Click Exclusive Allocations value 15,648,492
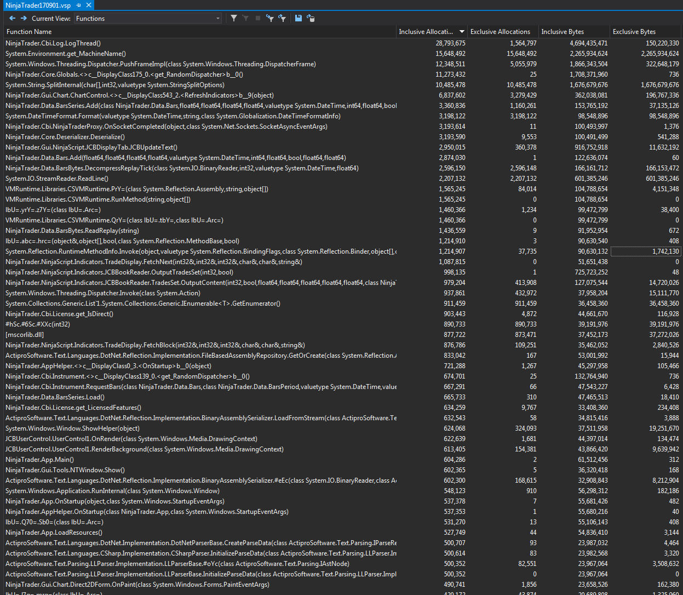Viewport: 683px width, 595px height. click(x=521, y=54)
